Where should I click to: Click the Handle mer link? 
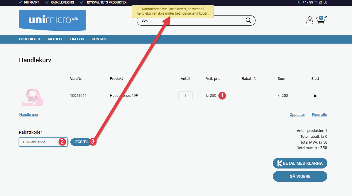click(x=29, y=115)
